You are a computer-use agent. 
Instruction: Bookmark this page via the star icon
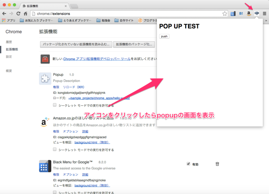click(224, 14)
